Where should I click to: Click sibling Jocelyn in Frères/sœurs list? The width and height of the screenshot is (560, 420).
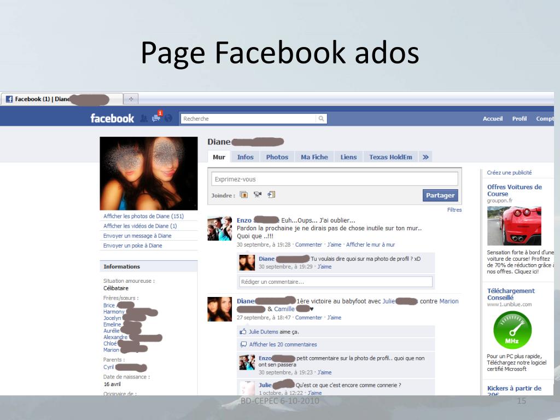click(x=112, y=318)
